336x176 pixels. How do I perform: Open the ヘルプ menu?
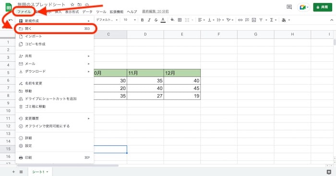[x=132, y=12]
